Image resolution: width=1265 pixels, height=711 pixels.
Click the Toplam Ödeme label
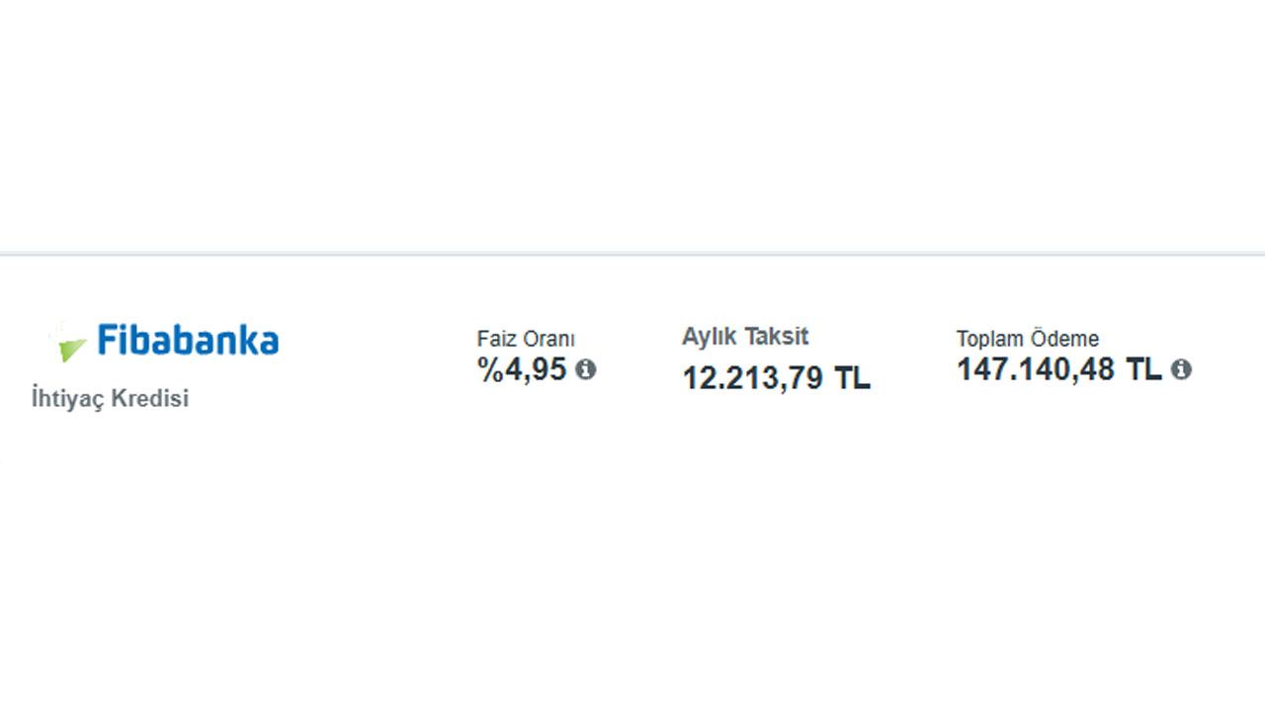(x=1028, y=339)
